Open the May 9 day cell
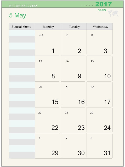 (x=74, y=69)
